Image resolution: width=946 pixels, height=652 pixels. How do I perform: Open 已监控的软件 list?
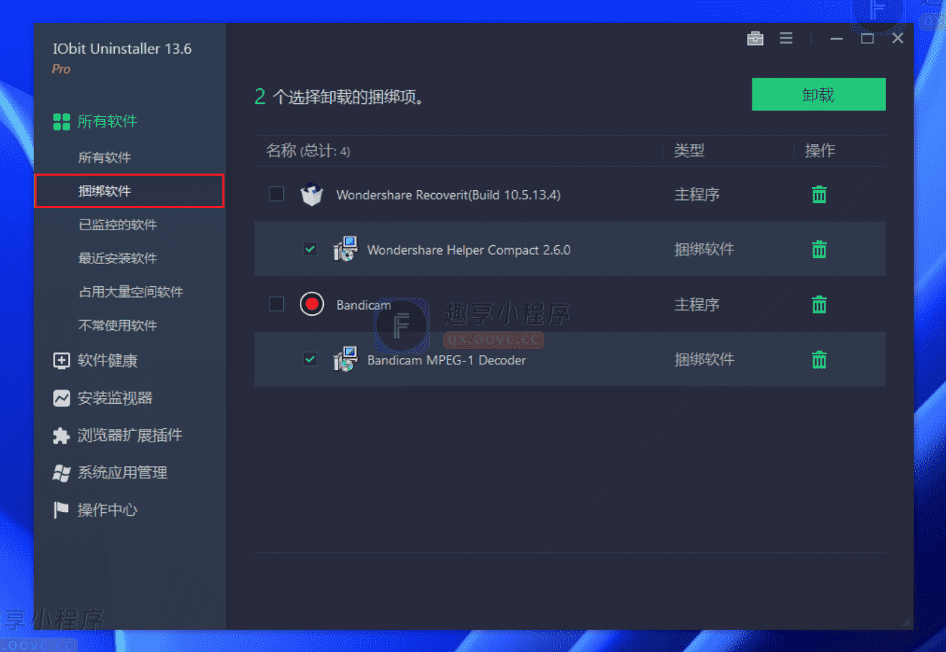click(118, 225)
